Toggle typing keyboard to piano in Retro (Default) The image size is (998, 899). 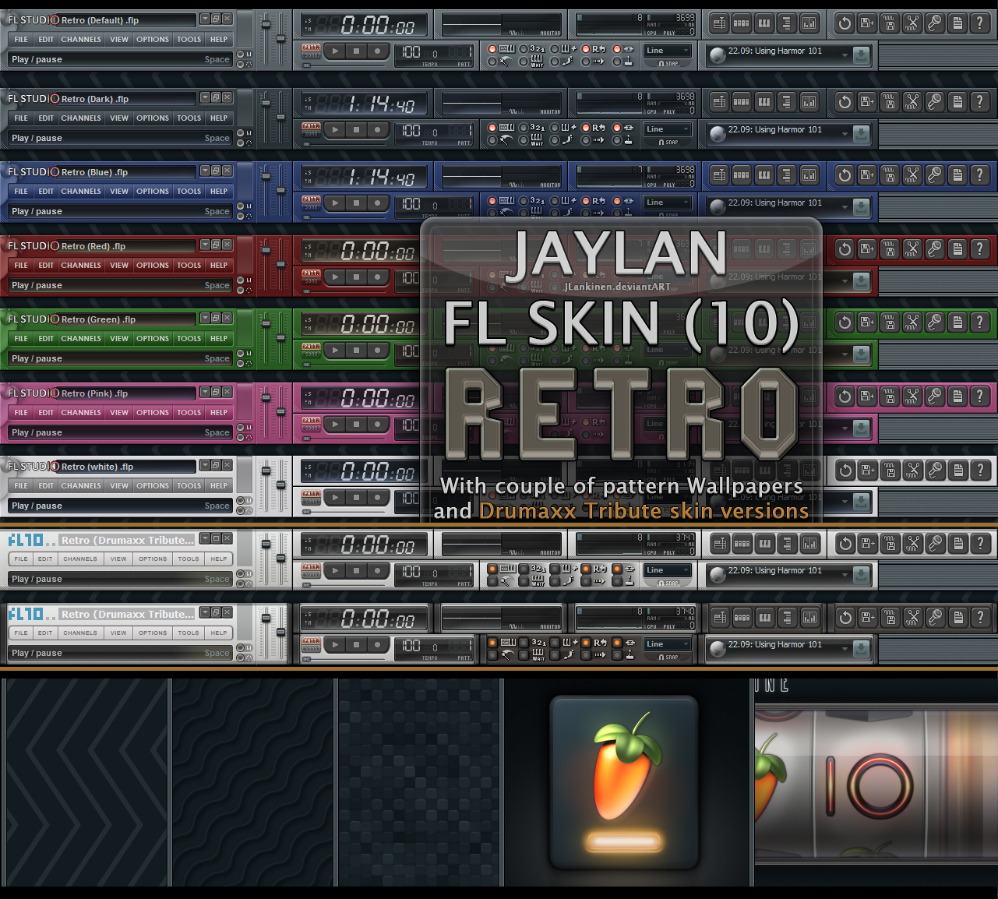point(501,48)
